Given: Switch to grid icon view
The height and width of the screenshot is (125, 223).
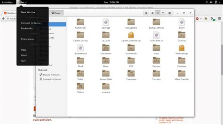Looking at the screenshot, I should [x=158, y=13].
